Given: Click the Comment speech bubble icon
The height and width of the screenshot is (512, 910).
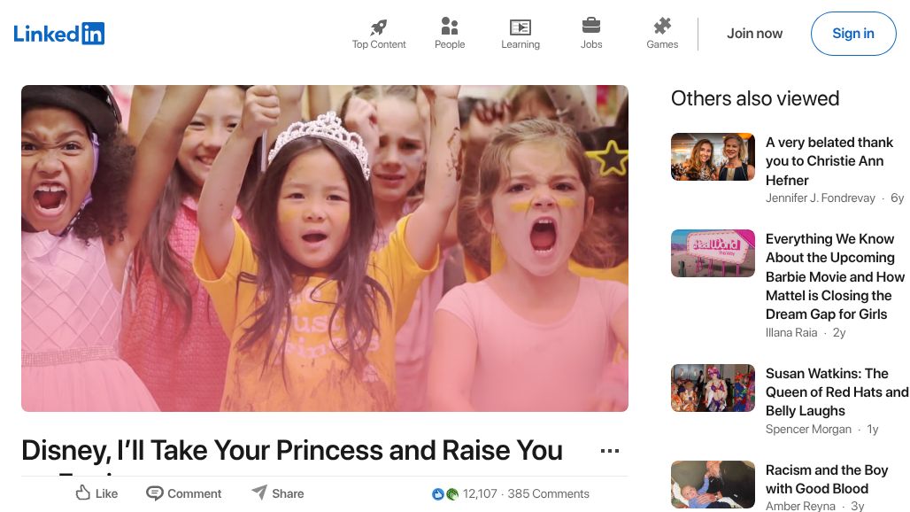Looking at the screenshot, I should pos(156,493).
